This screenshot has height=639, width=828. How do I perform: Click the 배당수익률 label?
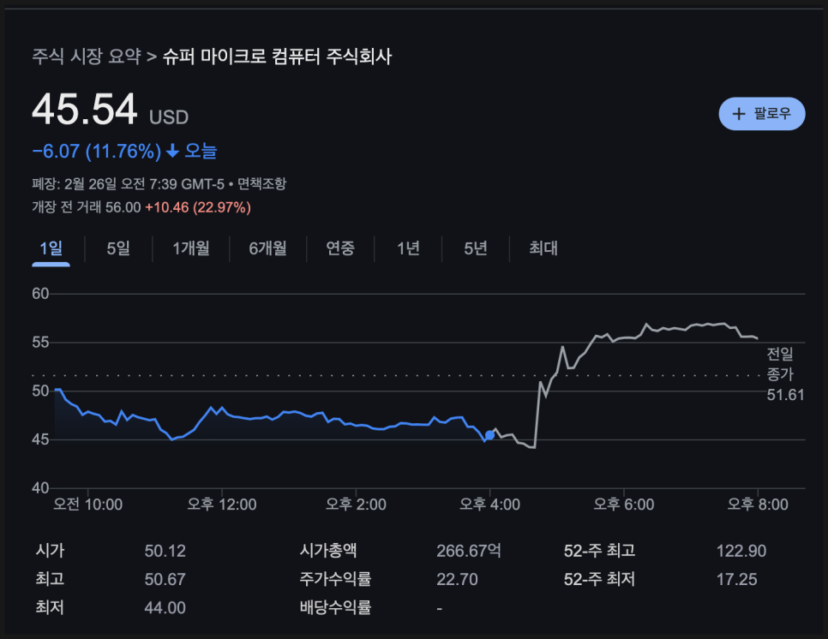click(x=335, y=607)
